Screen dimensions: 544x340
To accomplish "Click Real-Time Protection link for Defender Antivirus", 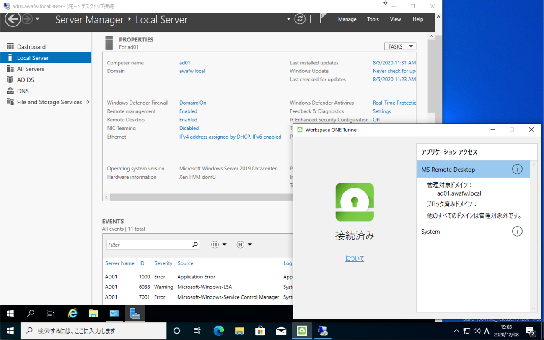I will click(394, 103).
